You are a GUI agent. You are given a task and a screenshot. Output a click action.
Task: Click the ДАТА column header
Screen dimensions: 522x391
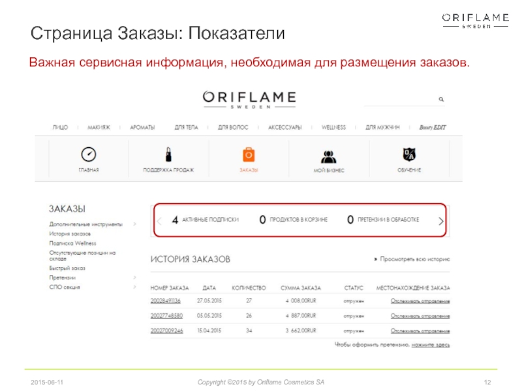click(x=209, y=288)
